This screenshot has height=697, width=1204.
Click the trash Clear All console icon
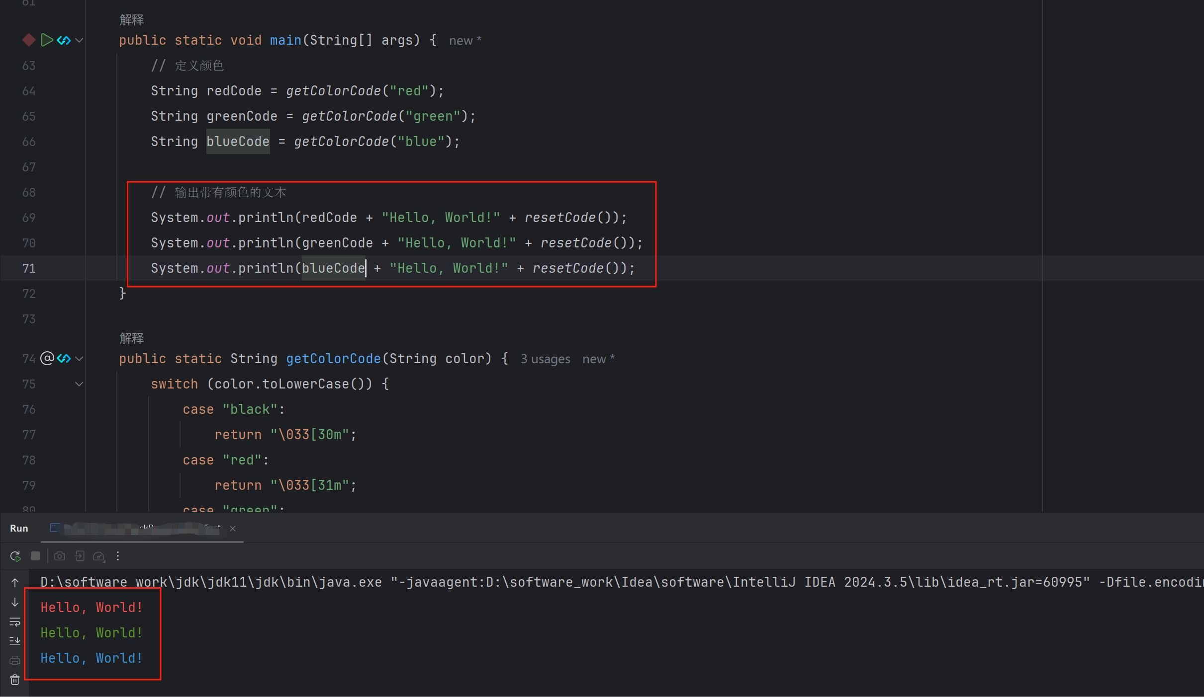click(15, 680)
